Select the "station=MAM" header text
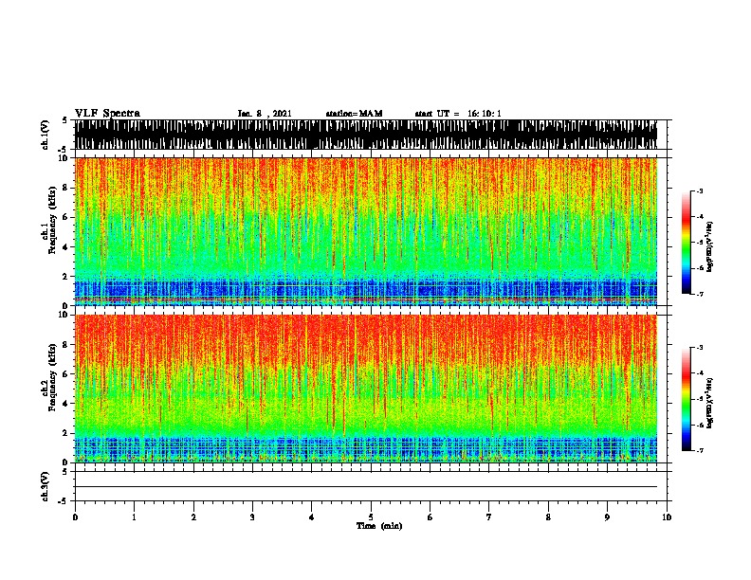This screenshot has height=580, width=751. point(354,114)
